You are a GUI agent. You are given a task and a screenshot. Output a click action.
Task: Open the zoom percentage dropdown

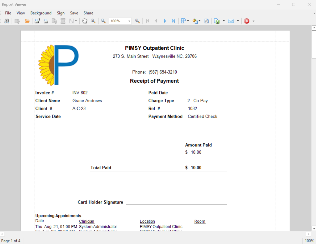click(x=129, y=21)
